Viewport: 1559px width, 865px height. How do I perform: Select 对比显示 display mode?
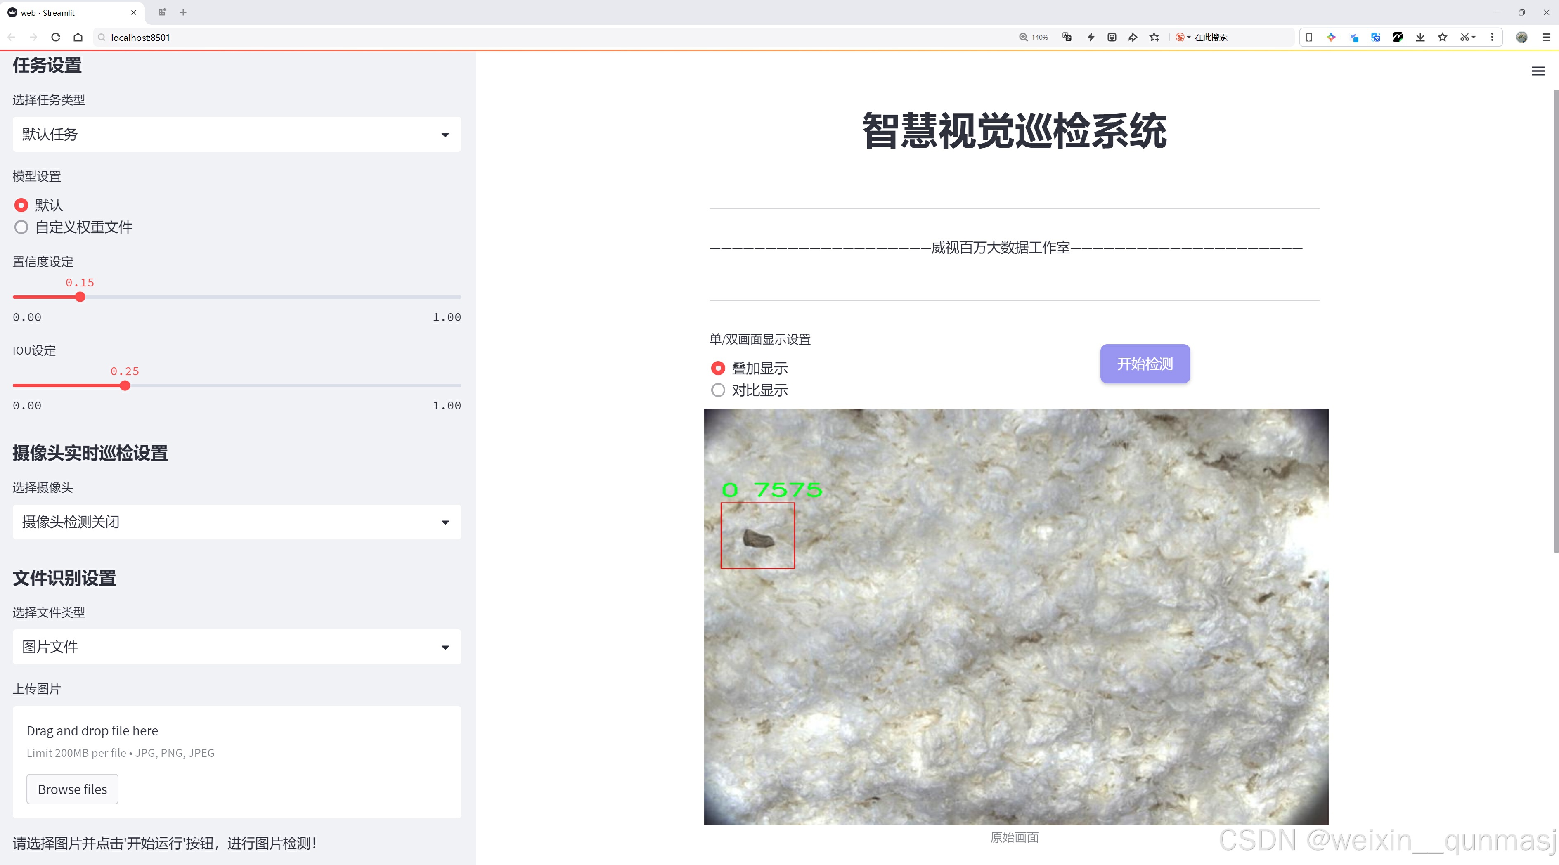coord(718,390)
